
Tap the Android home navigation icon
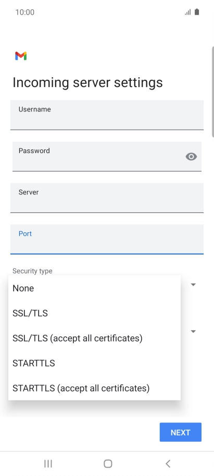[108, 464]
